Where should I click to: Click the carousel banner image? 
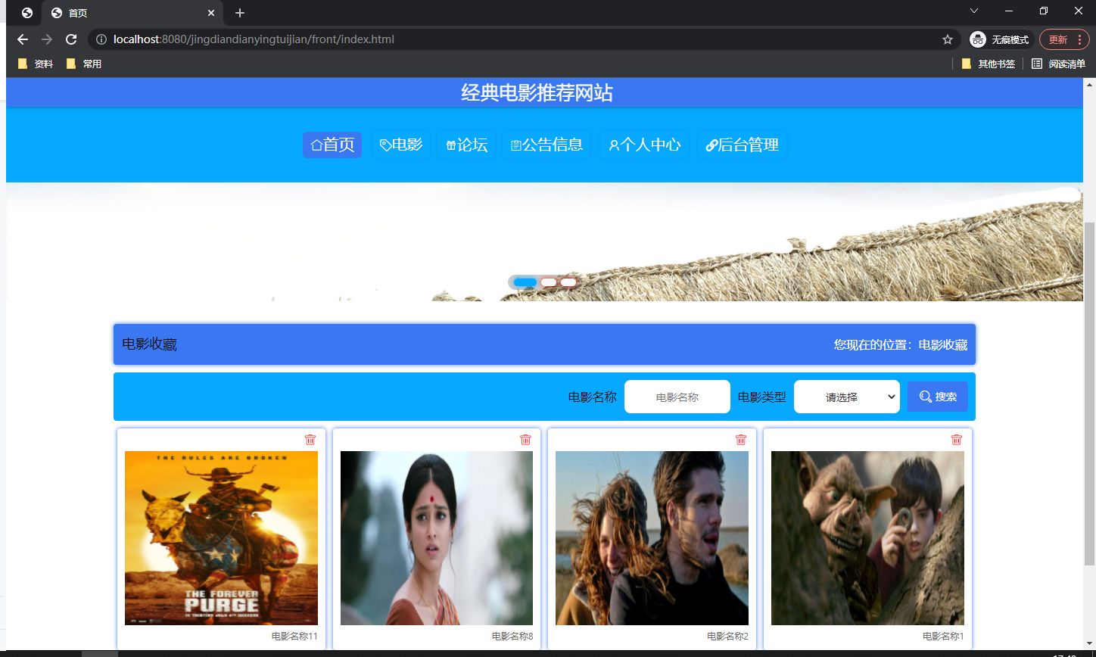[544, 242]
